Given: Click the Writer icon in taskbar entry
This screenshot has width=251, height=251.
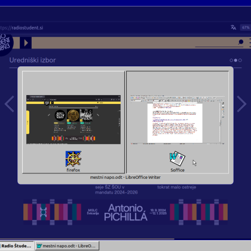Looking at the screenshot, I should tap(39, 246).
